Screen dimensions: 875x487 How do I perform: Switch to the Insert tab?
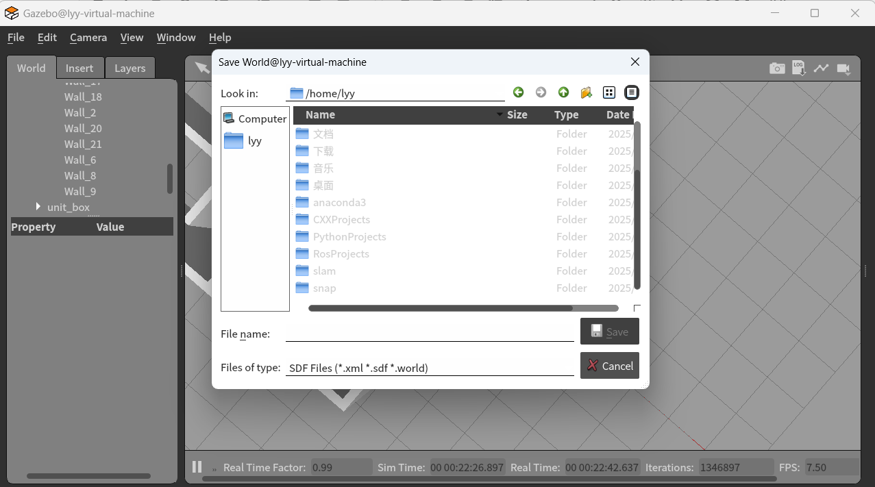(x=79, y=68)
